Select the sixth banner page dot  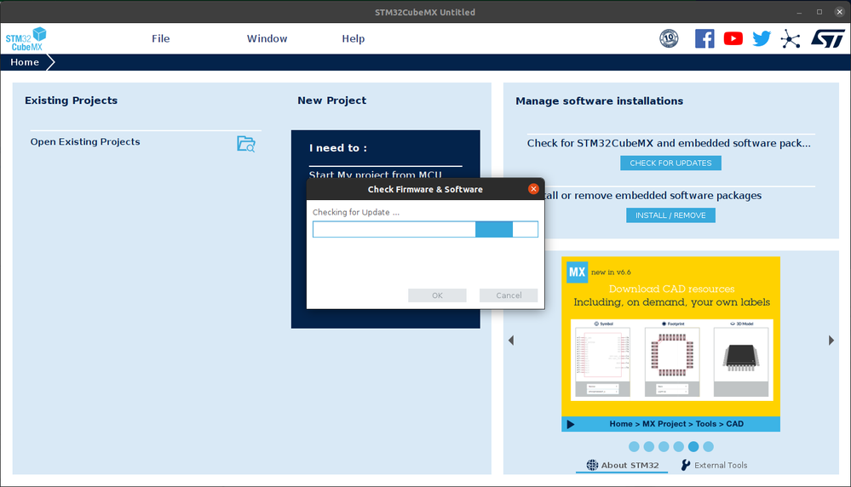tap(708, 446)
